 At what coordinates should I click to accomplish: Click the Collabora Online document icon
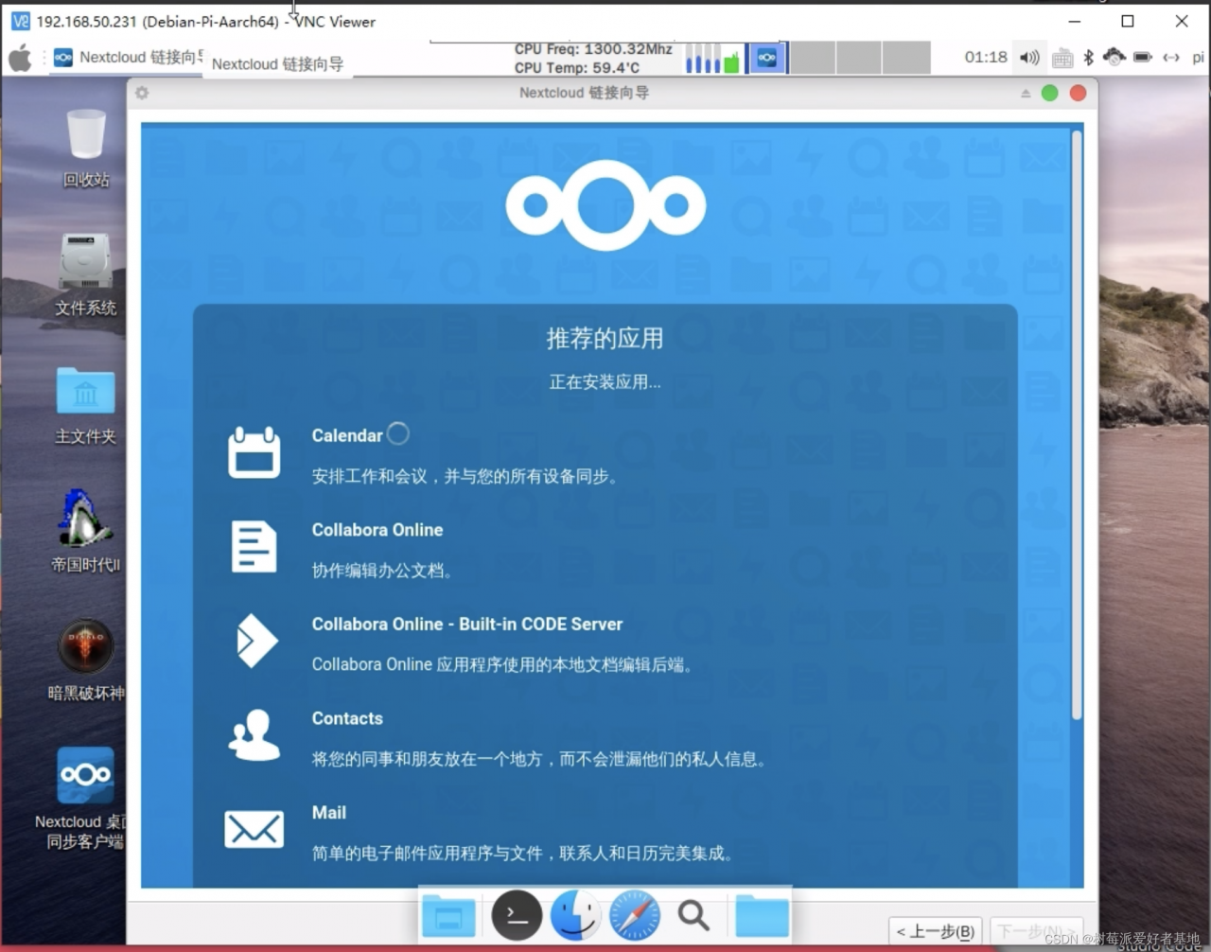tap(254, 547)
